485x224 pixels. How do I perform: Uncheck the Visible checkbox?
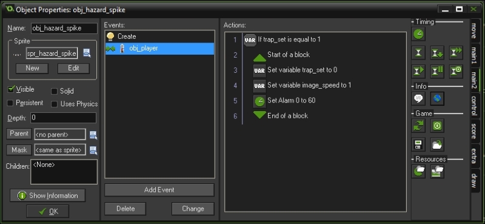pos(11,89)
